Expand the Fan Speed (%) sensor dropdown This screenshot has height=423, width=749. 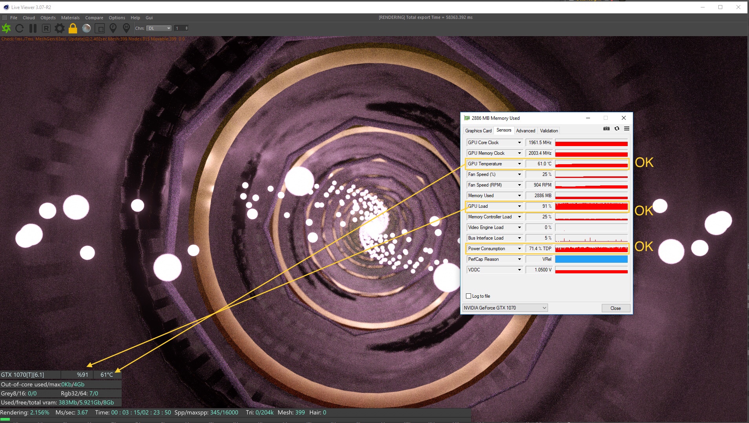pyautogui.click(x=519, y=174)
